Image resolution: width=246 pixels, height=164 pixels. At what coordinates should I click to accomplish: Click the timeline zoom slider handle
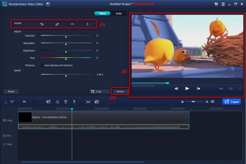pos(193,102)
